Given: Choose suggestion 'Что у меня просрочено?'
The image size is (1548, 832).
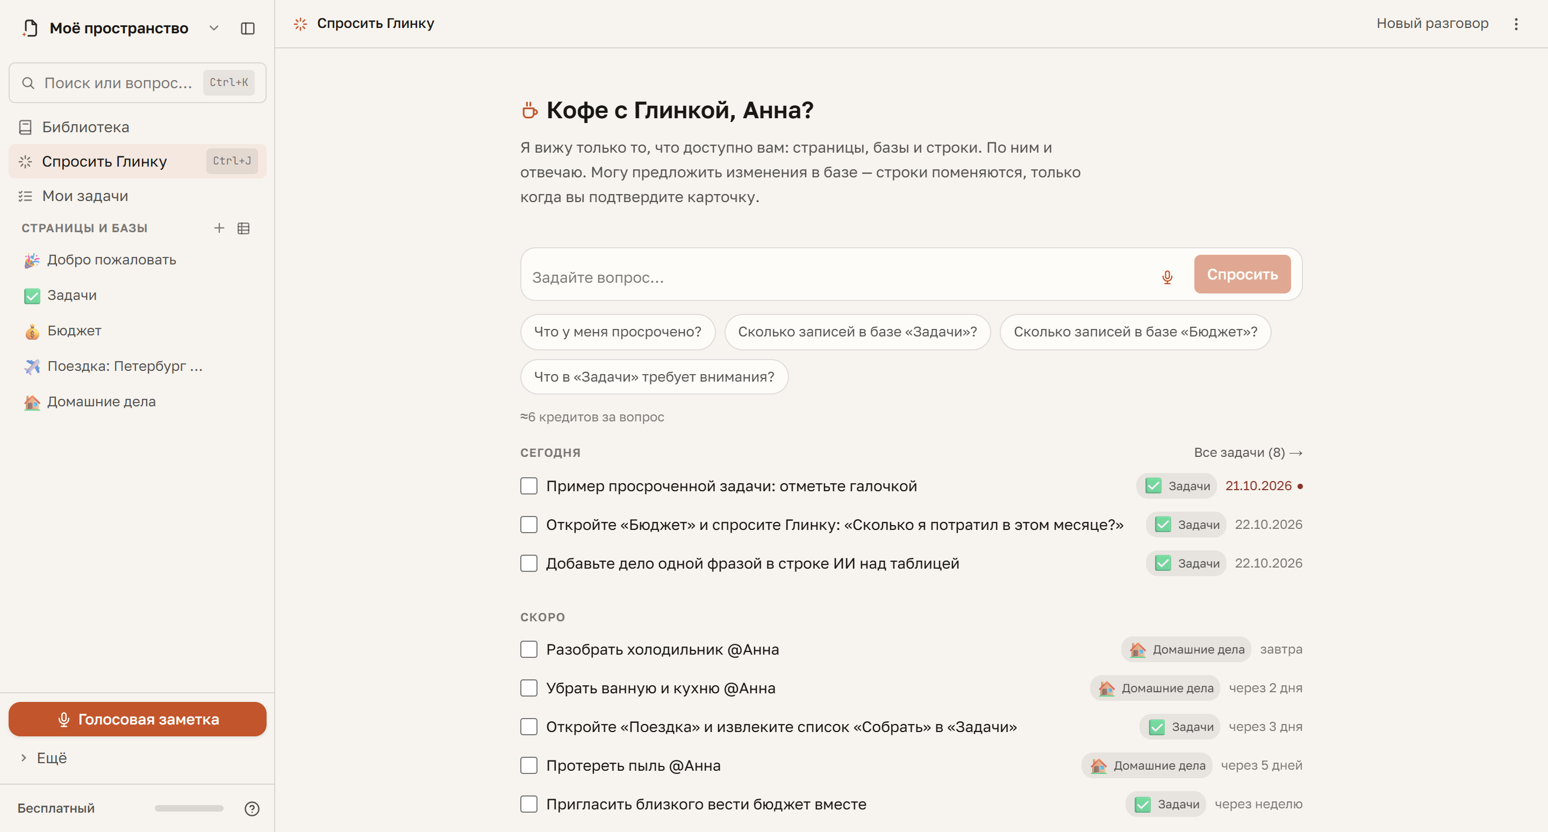Looking at the screenshot, I should click(617, 332).
